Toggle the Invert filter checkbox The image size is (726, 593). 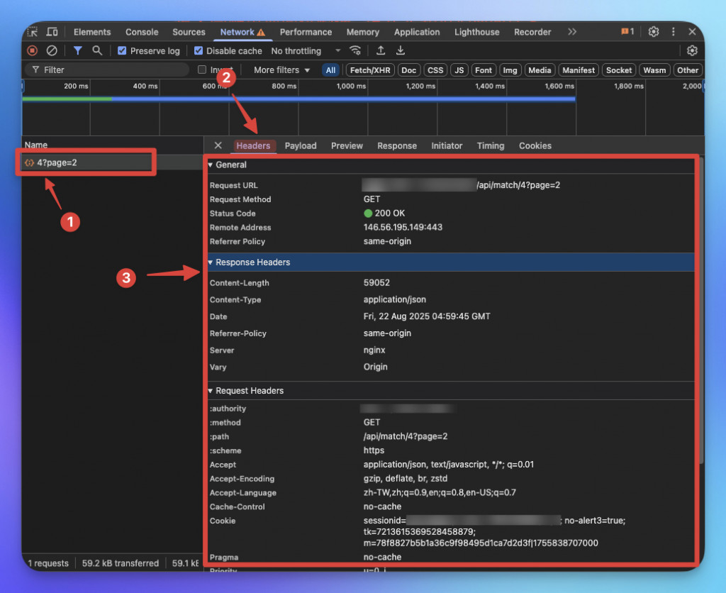pos(202,70)
